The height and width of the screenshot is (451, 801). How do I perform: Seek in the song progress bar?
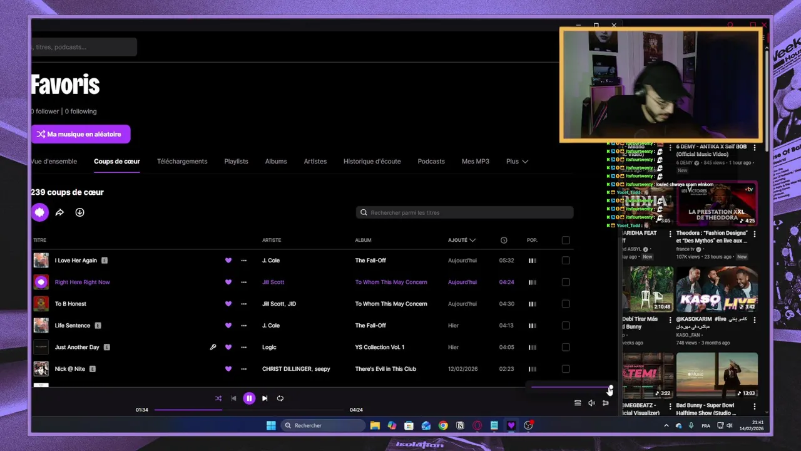tap(249, 410)
